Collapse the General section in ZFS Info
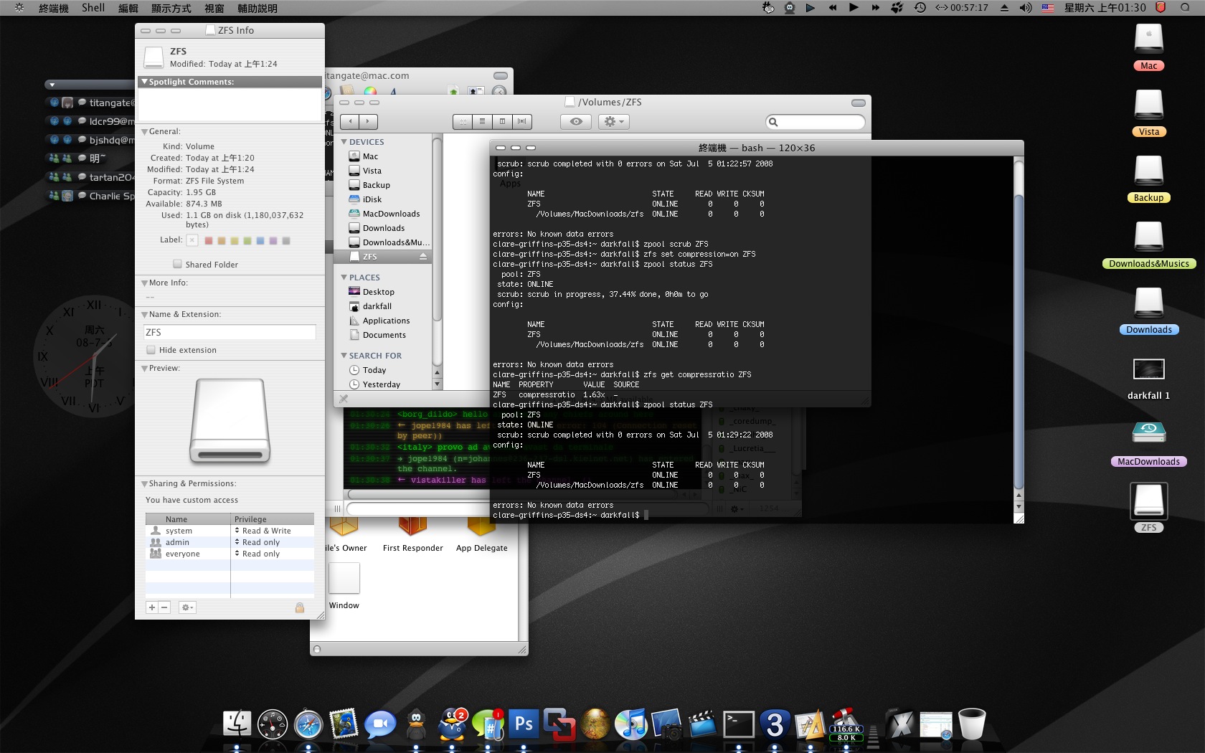 tap(144, 132)
